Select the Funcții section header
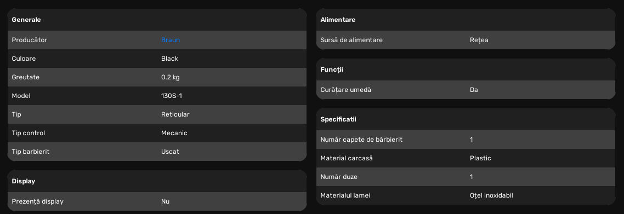Image resolution: width=624 pixels, height=214 pixels. click(x=332, y=70)
